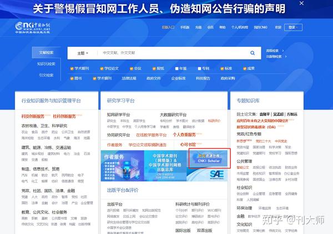Open the SAE International banner logo

[216, 175]
